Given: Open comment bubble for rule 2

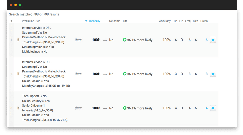Looking at the screenshot, I should (213, 74).
